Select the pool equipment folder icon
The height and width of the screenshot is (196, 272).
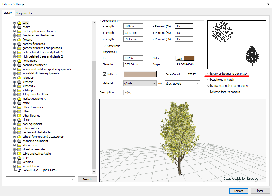click(x=19, y=124)
